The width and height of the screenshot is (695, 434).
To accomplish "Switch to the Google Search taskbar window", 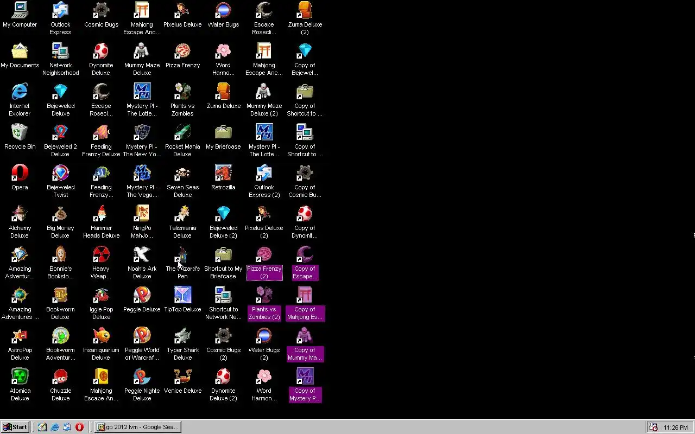I will (138, 427).
